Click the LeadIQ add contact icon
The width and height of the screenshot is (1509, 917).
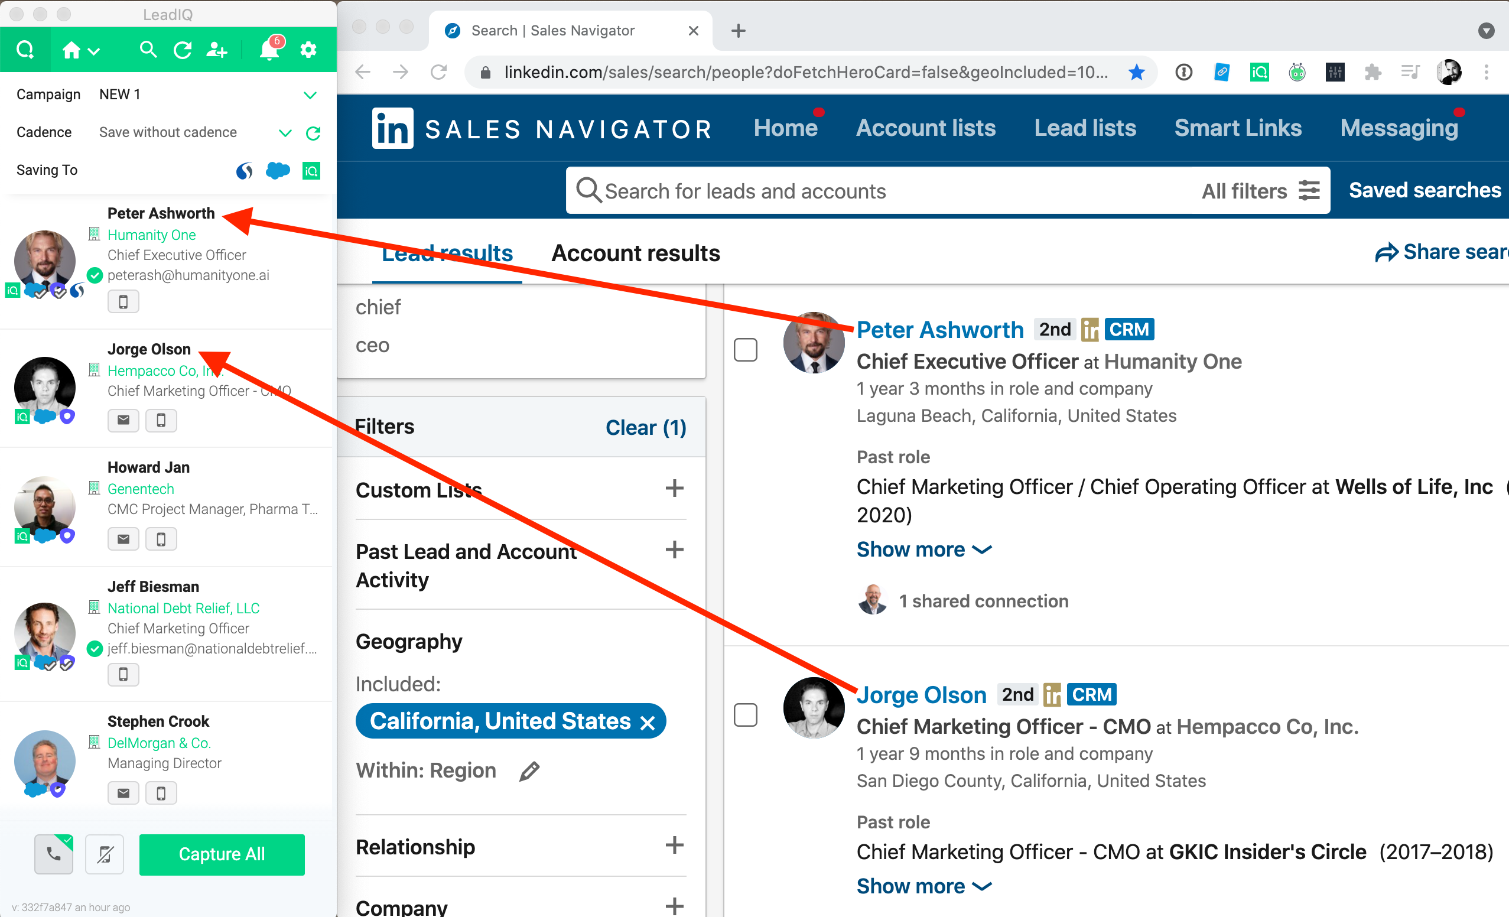pos(216,50)
